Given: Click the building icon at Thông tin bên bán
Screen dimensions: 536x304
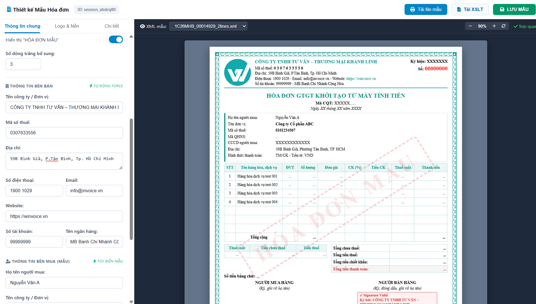Looking at the screenshot, I should click(x=7, y=86).
